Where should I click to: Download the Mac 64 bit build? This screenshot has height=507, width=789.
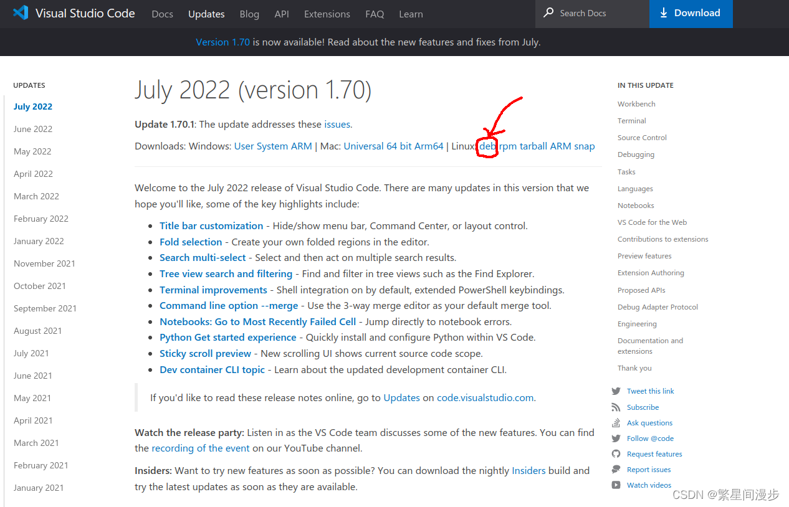pyautogui.click(x=400, y=146)
